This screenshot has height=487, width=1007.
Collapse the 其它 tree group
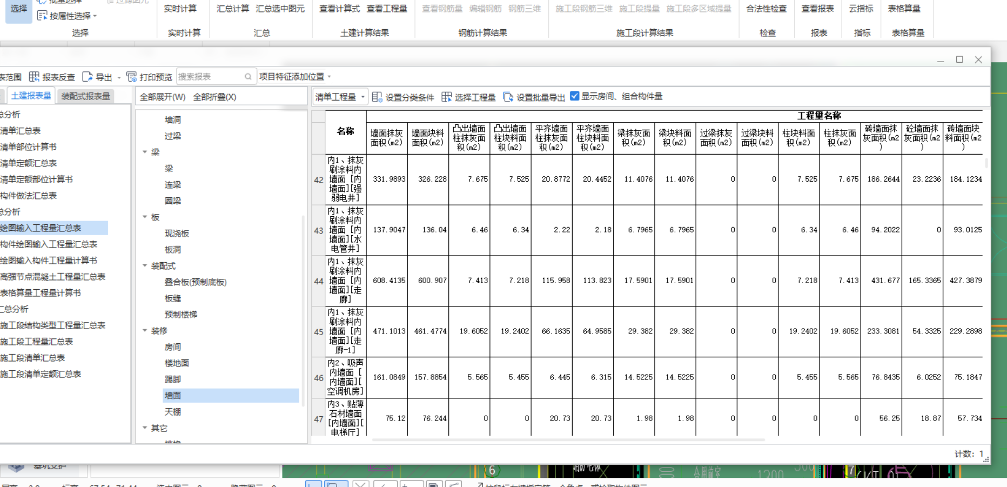click(x=145, y=428)
